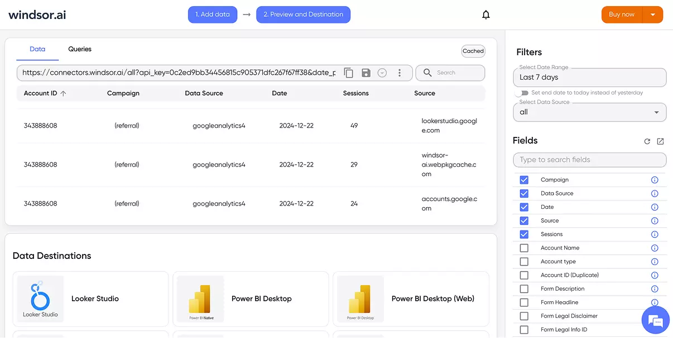Viewport: 673px width, 338px height.
Task: Expand the Buy now dropdown arrow
Action: click(653, 14)
